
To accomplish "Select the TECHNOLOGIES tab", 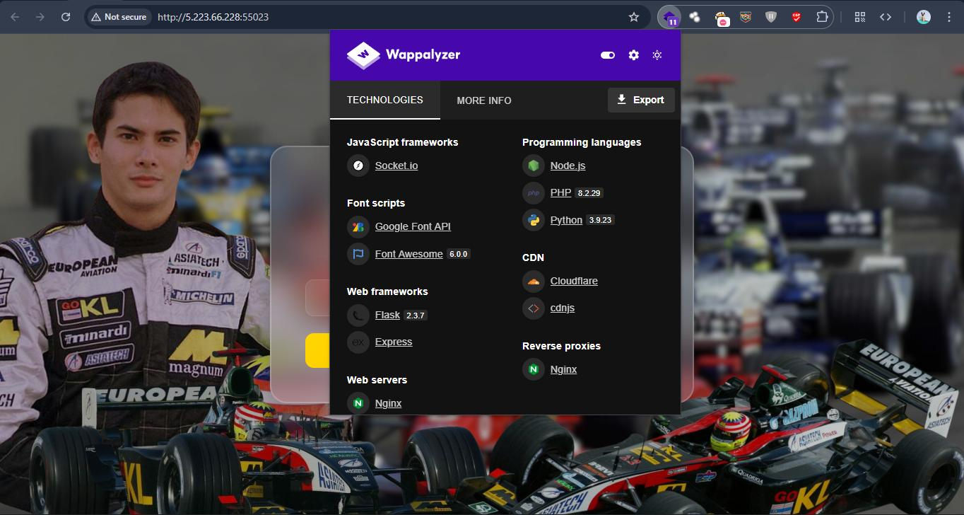I will [385, 100].
